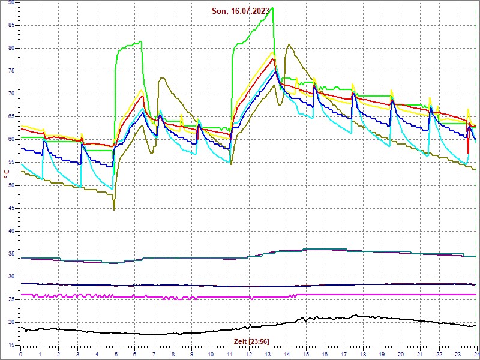Image resolution: width=480 pixels, height=360 pixels.
Task: Click hour 22 on the time axis
Action: (x=439, y=353)
